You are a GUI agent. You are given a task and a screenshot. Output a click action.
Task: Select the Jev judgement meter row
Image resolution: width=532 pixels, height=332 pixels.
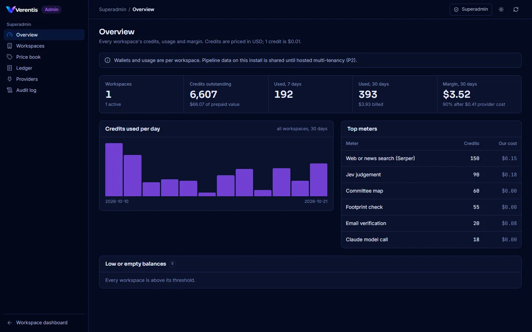[431, 174]
